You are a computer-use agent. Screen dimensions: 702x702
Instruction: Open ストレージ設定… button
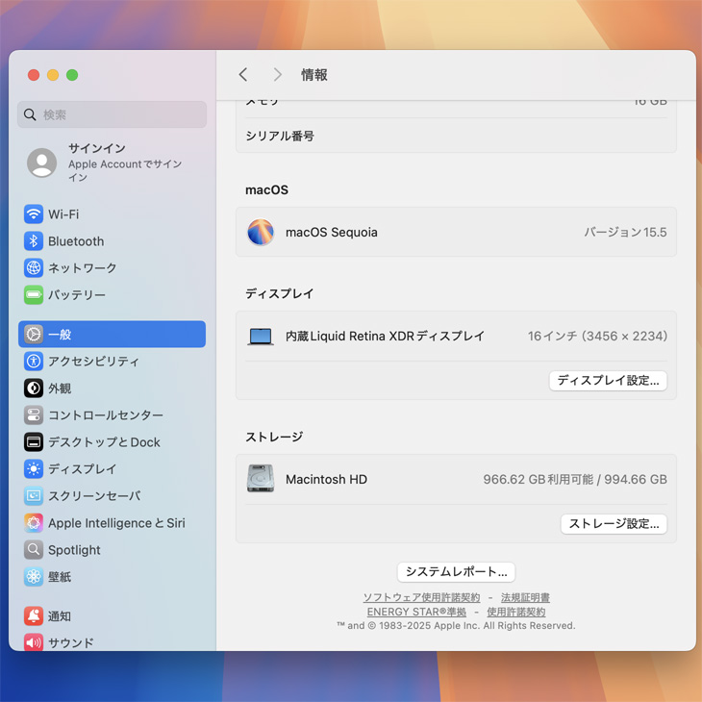coord(614,524)
